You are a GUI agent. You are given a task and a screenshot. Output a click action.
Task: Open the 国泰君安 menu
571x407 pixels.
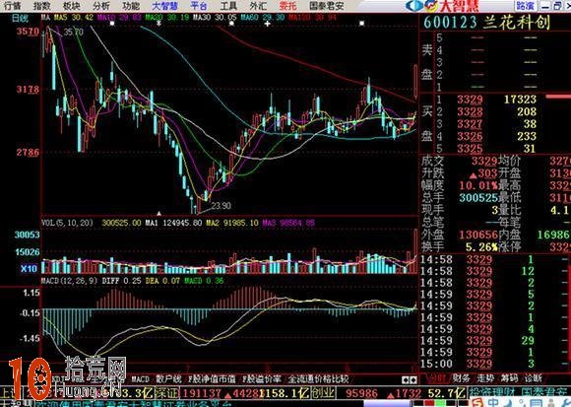pyautogui.click(x=326, y=6)
